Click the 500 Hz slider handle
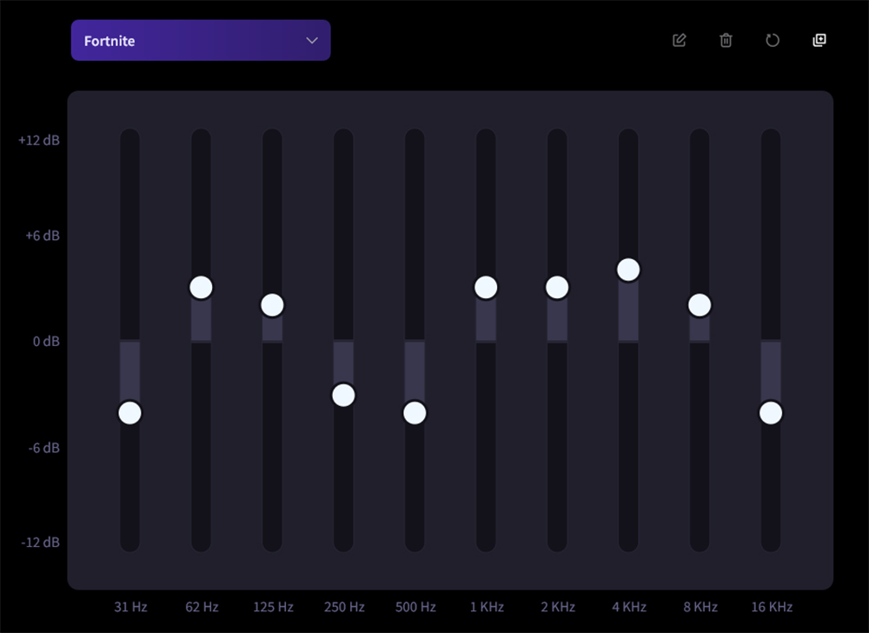 click(x=415, y=412)
